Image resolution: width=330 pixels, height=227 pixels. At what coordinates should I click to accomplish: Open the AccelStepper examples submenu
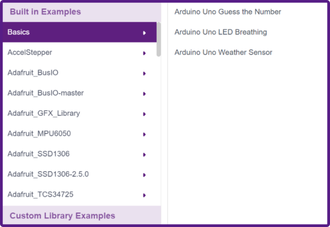pyautogui.click(x=80, y=53)
